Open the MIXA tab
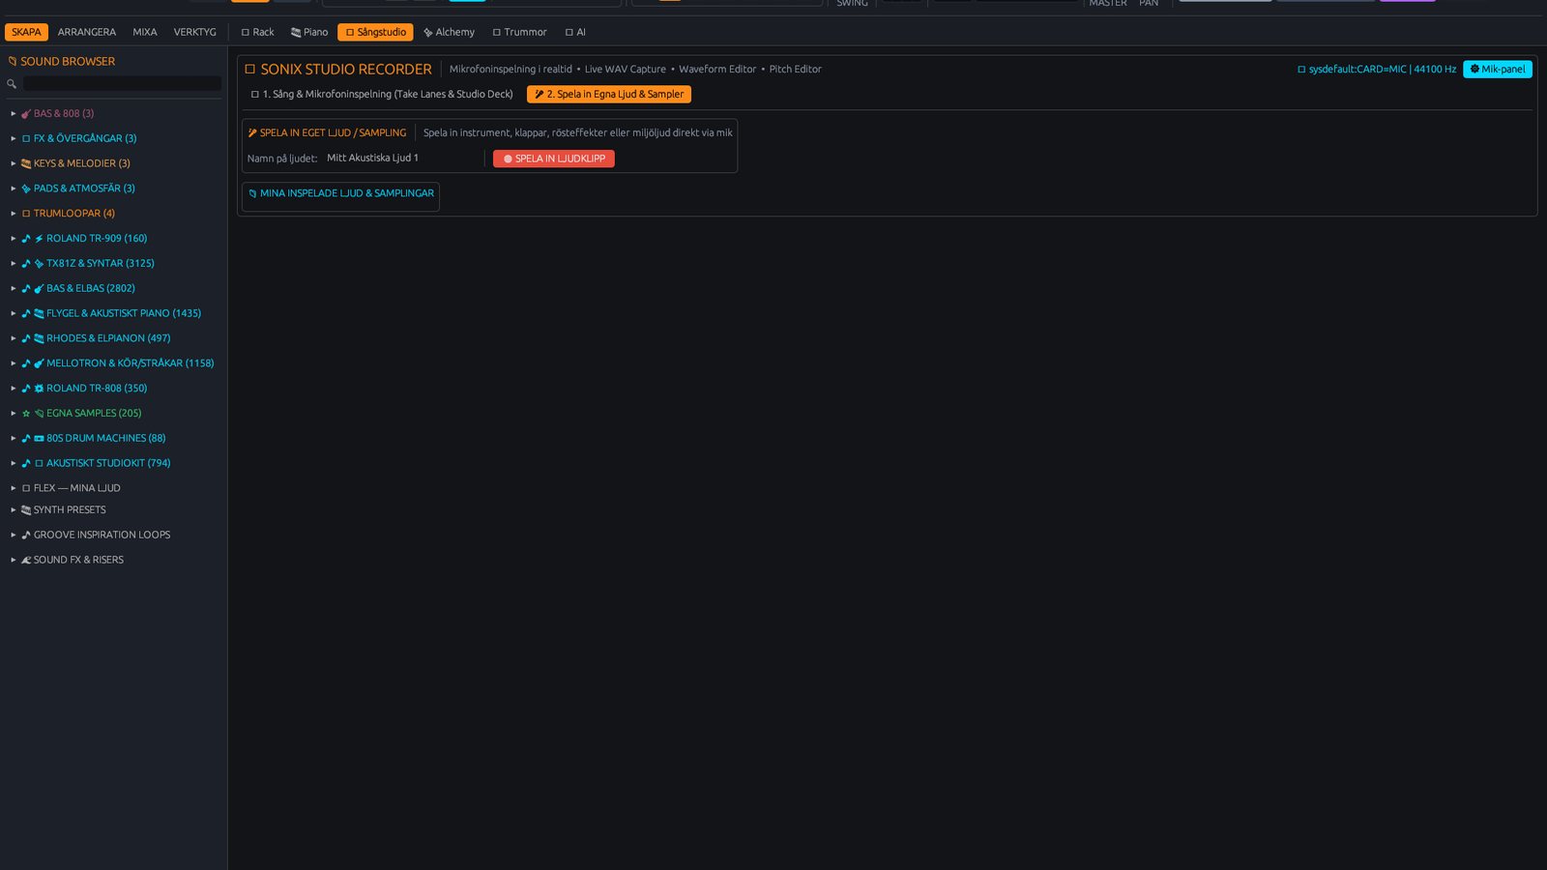The image size is (1547, 870). click(145, 32)
